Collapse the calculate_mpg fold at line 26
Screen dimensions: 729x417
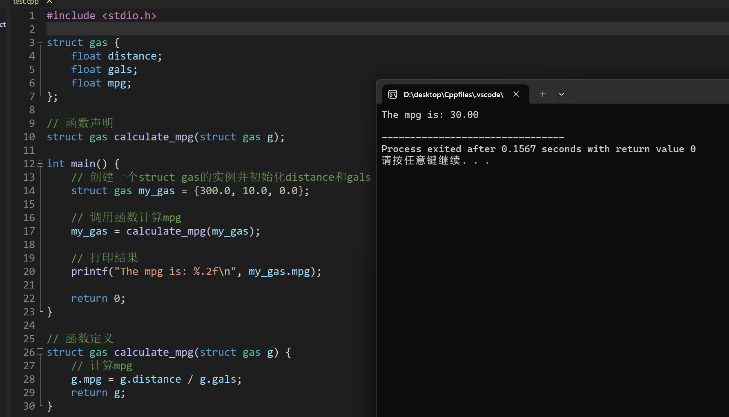40,352
